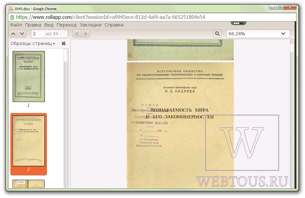Open the Переход menu

pos(66,25)
